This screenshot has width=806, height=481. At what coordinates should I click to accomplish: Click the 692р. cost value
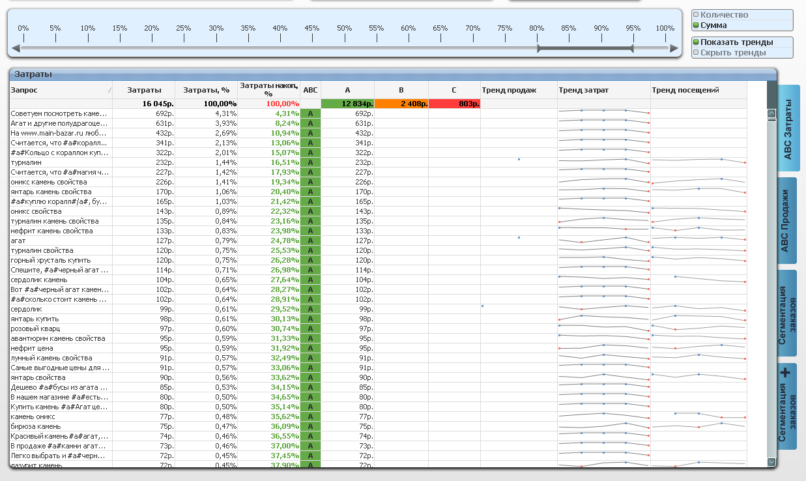pos(143,113)
